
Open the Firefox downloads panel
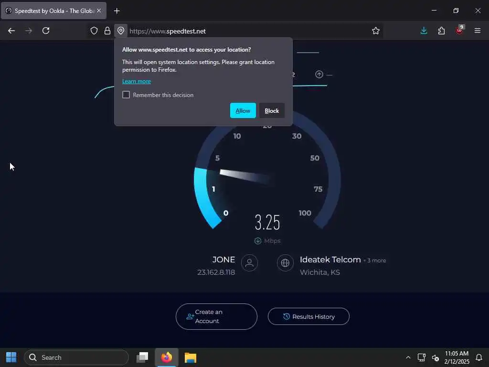point(424,31)
